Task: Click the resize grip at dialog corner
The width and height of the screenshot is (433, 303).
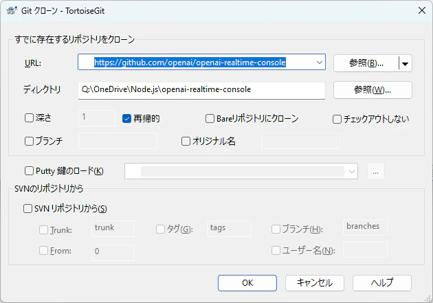Action: click(428, 298)
